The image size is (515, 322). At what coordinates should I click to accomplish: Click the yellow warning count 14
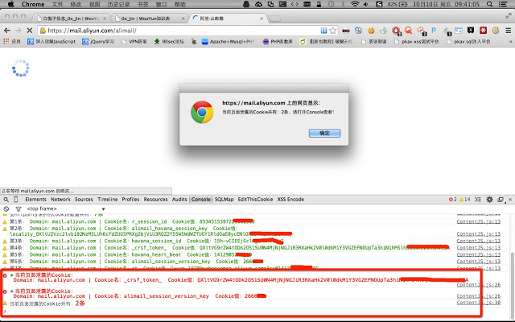coord(465,200)
